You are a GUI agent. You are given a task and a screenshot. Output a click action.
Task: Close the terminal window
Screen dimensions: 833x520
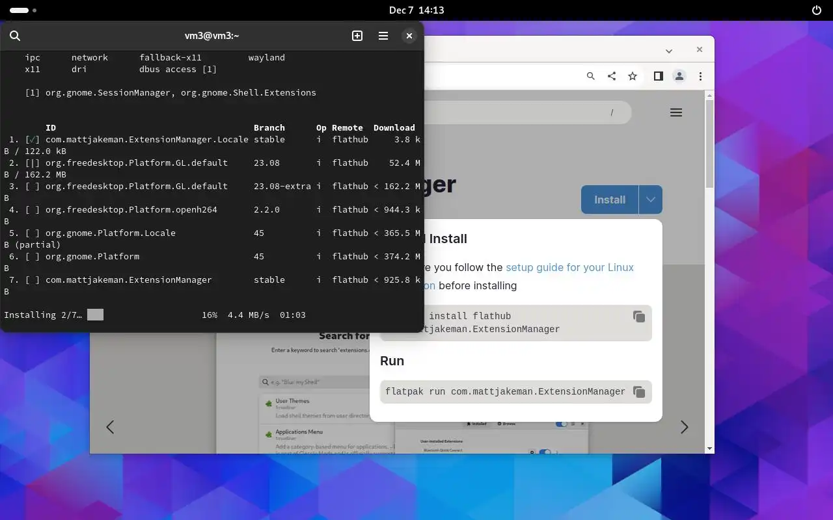coord(409,36)
